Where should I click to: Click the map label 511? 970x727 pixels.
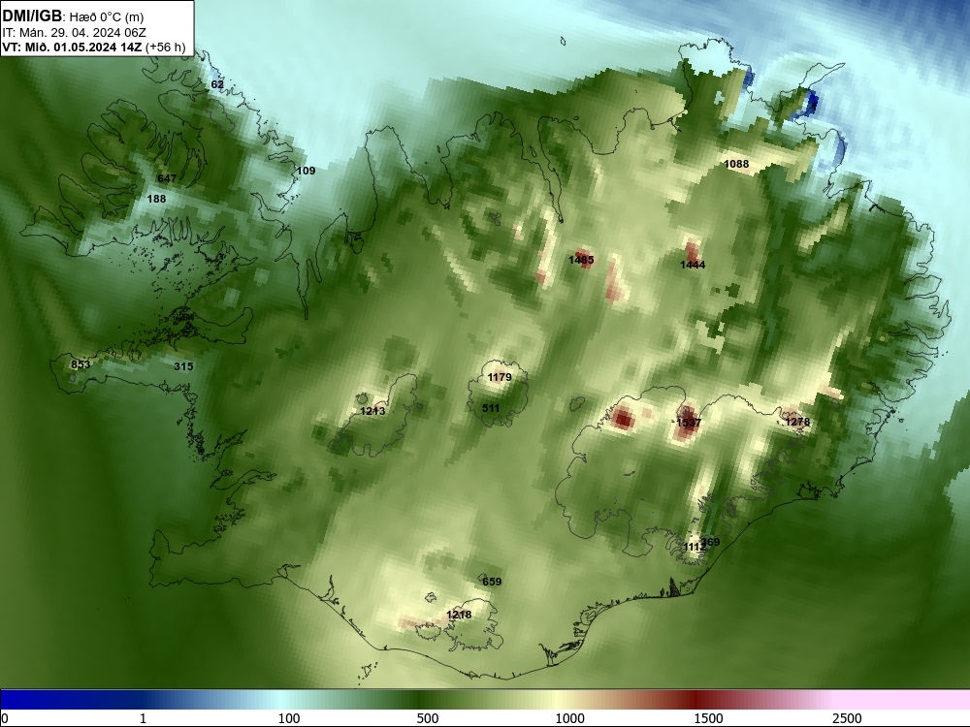[491, 409]
